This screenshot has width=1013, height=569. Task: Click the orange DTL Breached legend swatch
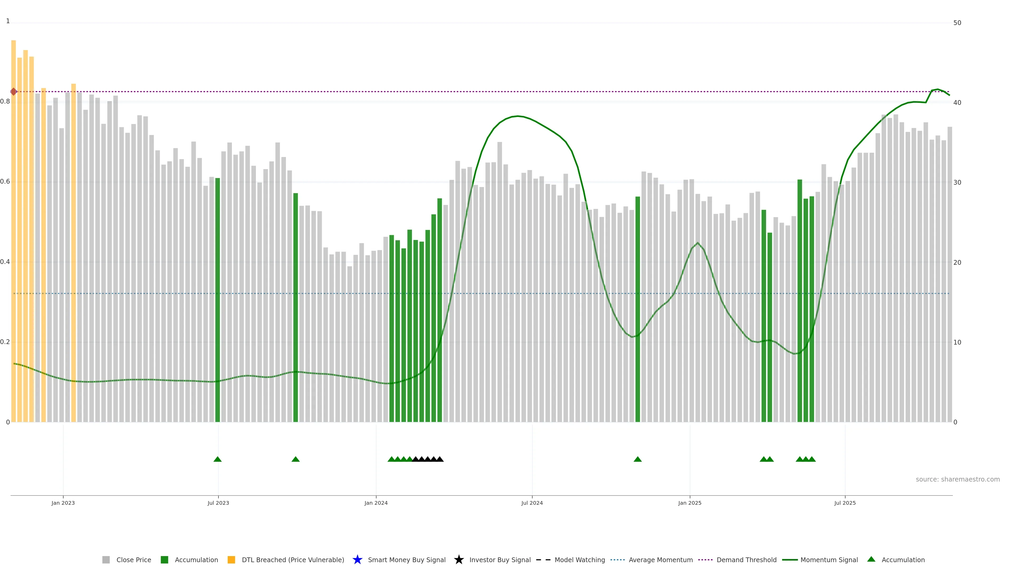click(x=231, y=560)
